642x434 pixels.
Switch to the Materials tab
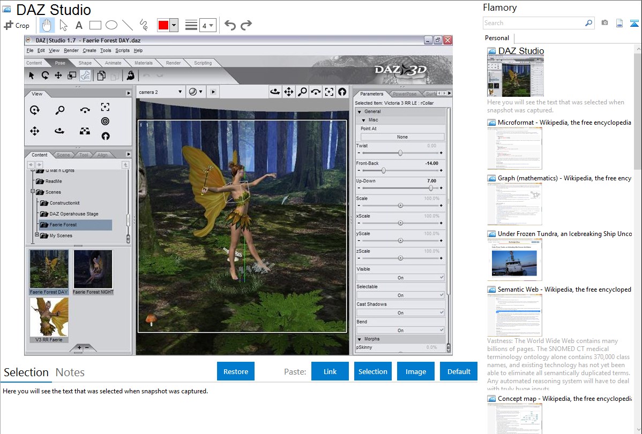click(x=143, y=63)
